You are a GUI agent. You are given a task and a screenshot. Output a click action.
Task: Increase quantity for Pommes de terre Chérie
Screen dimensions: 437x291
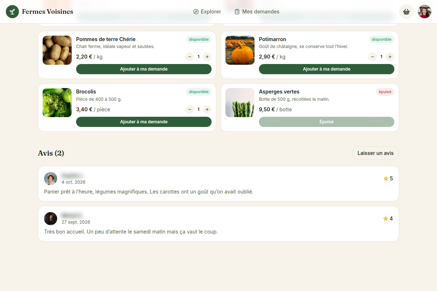[207, 57]
